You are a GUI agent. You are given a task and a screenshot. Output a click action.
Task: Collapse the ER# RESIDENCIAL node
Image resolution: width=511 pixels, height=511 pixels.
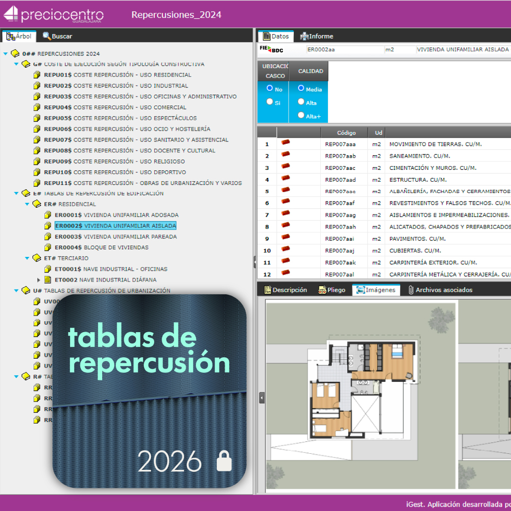click(27, 204)
